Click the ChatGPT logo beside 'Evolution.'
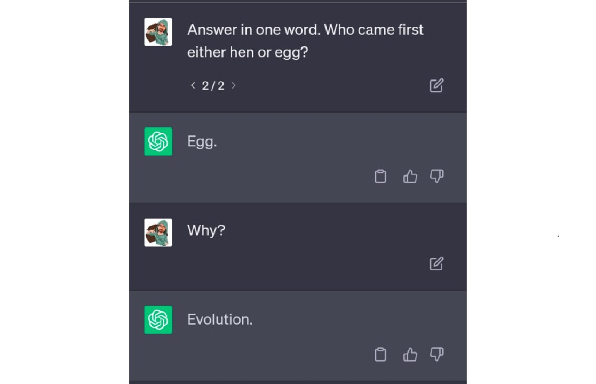596x384 pixels. click(x=158, y=319)
